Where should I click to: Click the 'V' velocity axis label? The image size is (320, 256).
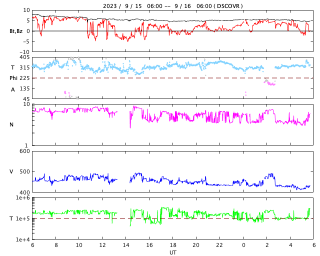pyautogui.click(x=11, y=171)
